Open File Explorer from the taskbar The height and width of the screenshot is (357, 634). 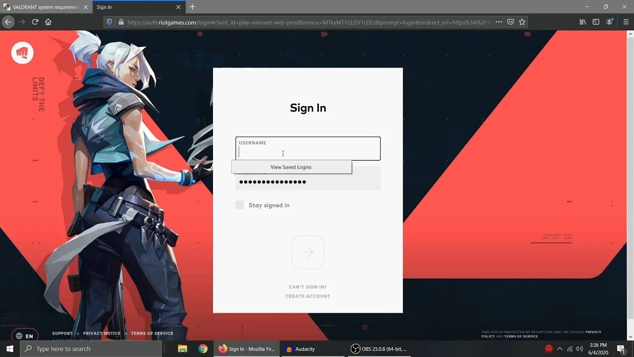click(x=182, y=349)
